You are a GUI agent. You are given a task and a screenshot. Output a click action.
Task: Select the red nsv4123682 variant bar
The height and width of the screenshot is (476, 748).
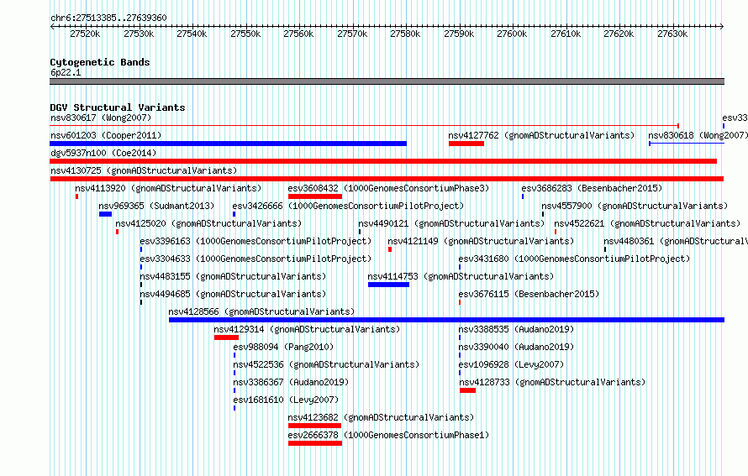[315, 426]
